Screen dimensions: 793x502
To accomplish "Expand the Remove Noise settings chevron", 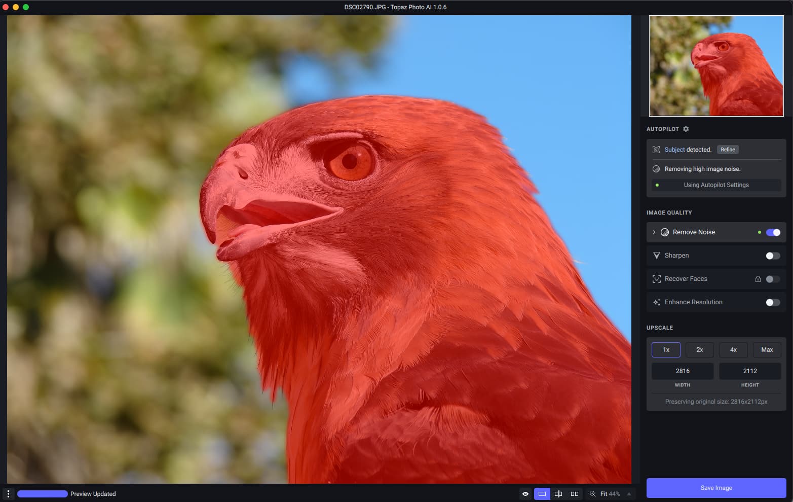I will pyautogui.click(x=654, y=232).
